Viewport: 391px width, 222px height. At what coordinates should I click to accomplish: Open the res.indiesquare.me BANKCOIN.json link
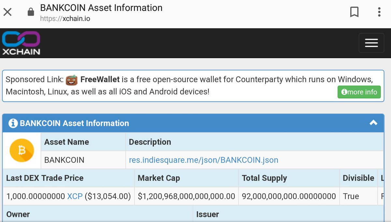pyautogui.click(x=204, y=160)
